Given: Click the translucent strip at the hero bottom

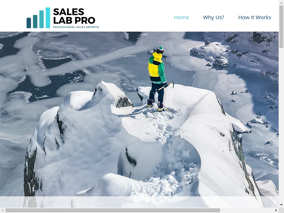Looking at the screenshot, I should (x=139, y=202).
